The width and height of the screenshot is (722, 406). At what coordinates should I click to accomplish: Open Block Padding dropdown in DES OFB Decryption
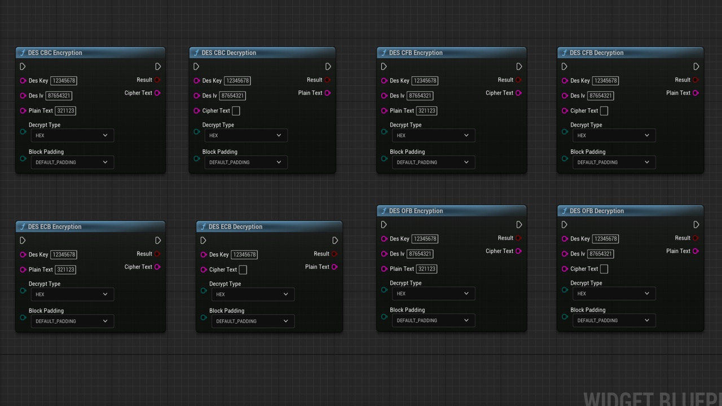tap(614, 320)
